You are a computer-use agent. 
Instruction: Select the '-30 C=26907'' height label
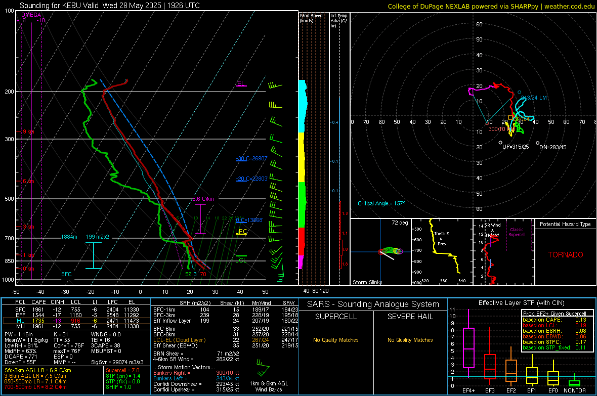coord(252,158)
